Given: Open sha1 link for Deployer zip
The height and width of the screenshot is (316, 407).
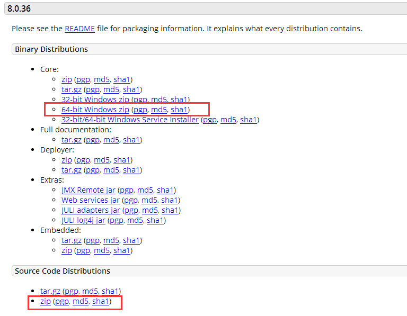Looking at the screenshot, I should click(x=122, y=160).
